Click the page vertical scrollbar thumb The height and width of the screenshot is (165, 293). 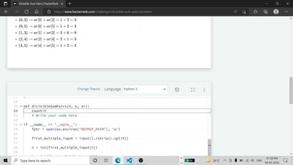tap(291, 90)
